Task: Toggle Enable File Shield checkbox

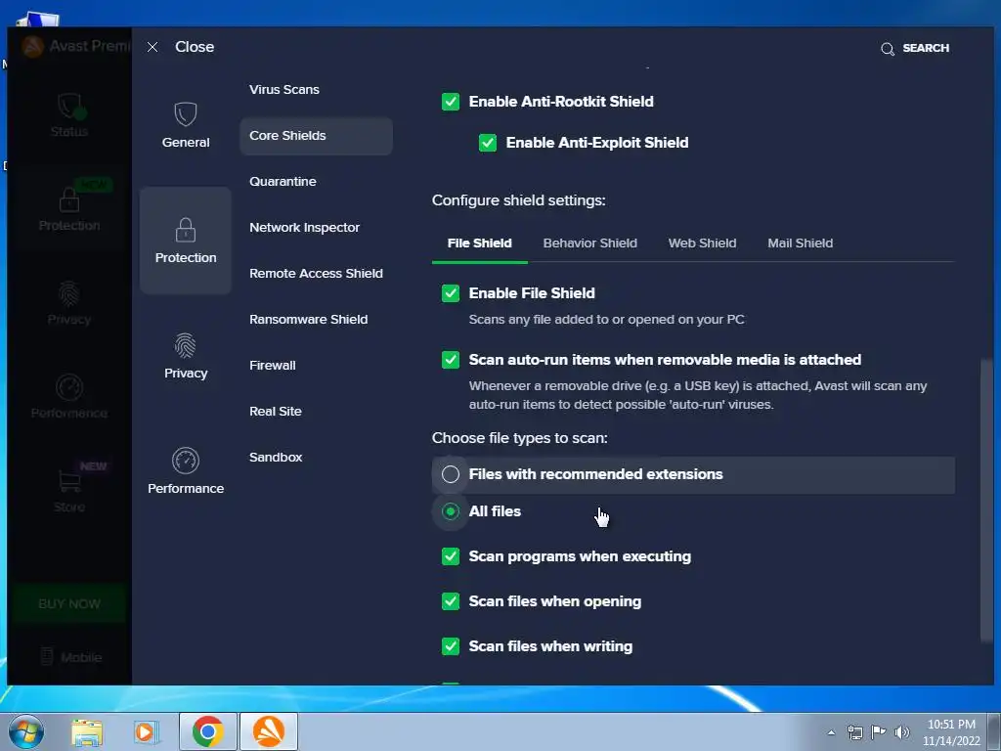Action: pos(451,293)
